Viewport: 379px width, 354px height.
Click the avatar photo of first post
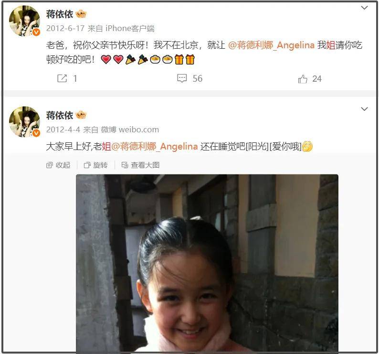[x=24, y=21]
